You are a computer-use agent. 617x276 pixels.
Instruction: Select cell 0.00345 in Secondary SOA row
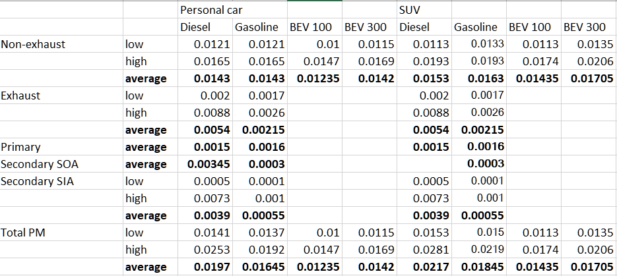[209, 164]
